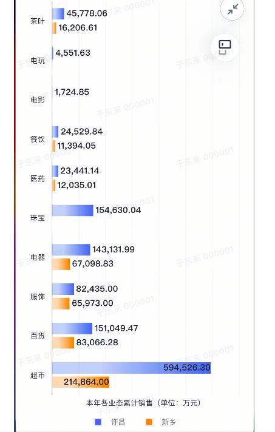This screenshot has width=275, height=432.
Task: Select the 茶叶 category axis label
Action: pos(38,21)
